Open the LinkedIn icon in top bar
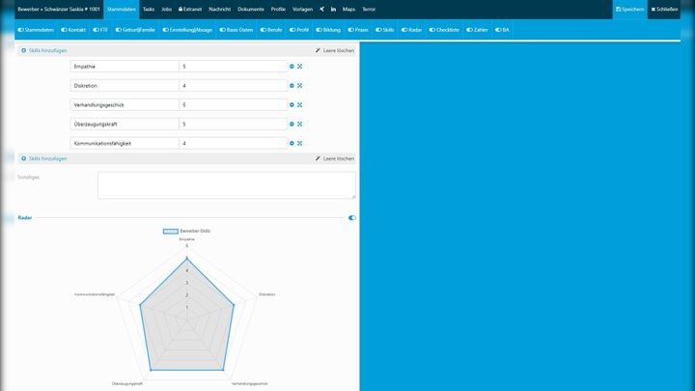The width and height of the screenshot is (695, 391). [x=333, y=9]
